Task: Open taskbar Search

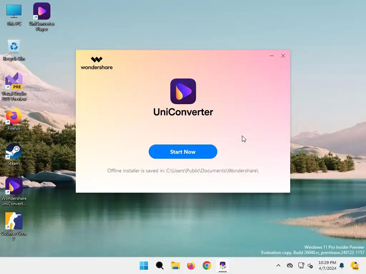Action: pos(160,265)
